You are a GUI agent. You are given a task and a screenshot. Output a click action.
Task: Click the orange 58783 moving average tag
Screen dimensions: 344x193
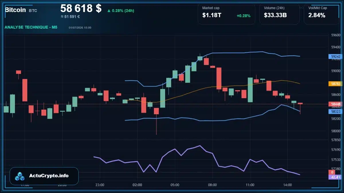pos(335,84)
